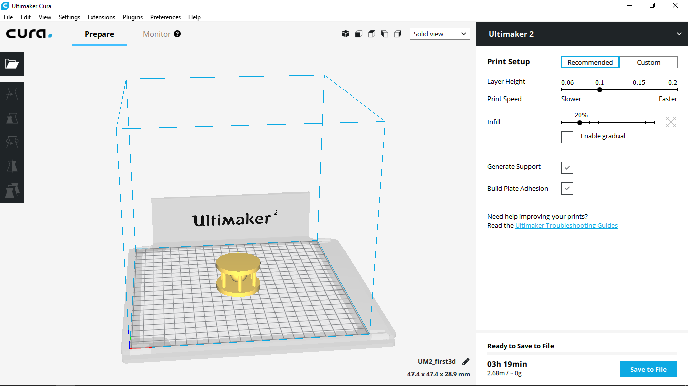Open the Solid view mode dropdown
Image resolution: width=688 pixels, height=386 pixels.
(x=440, y=34)
